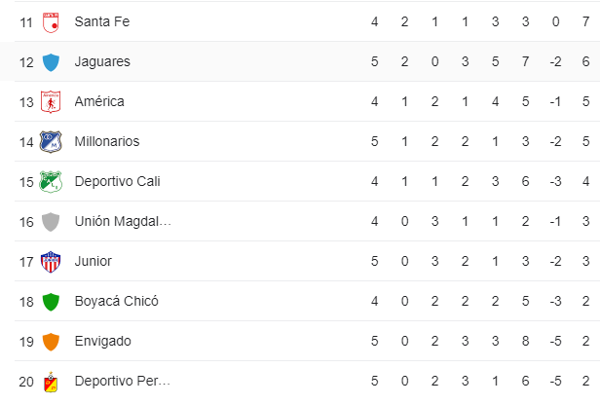Open the Boyacá Chicó team name

click(x=117, y=302)
